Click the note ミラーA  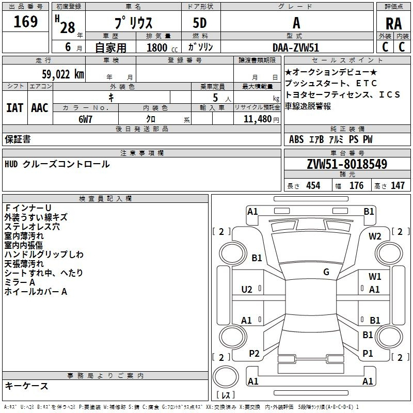coord(20,282)
